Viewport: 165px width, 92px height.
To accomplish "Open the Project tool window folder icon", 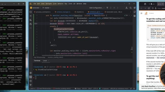I will point(31,12).
